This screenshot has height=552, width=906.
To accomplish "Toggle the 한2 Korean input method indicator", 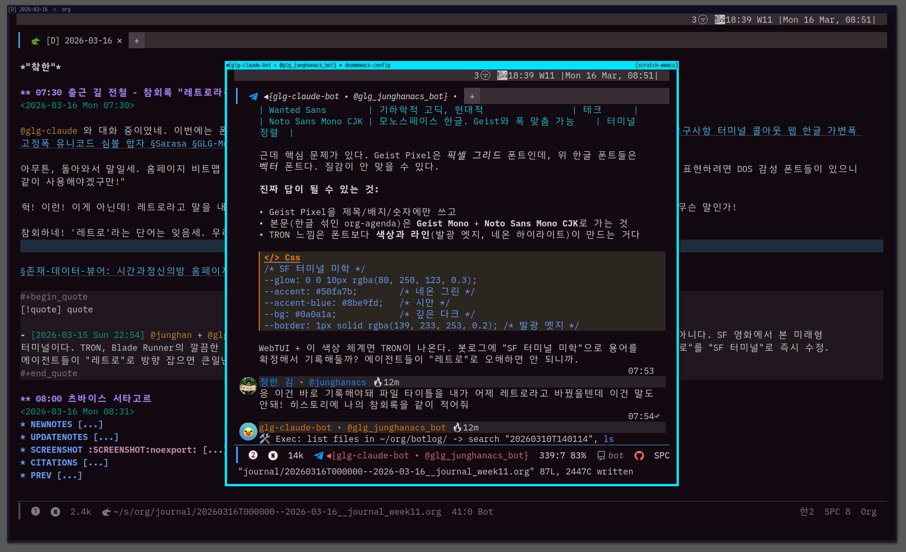I will [x=807, y=512].
